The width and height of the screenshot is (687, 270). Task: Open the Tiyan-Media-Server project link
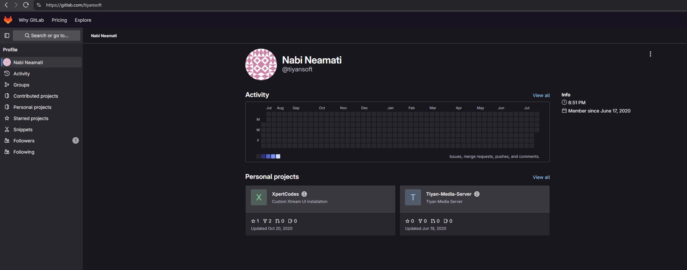[x=449, y=194]
